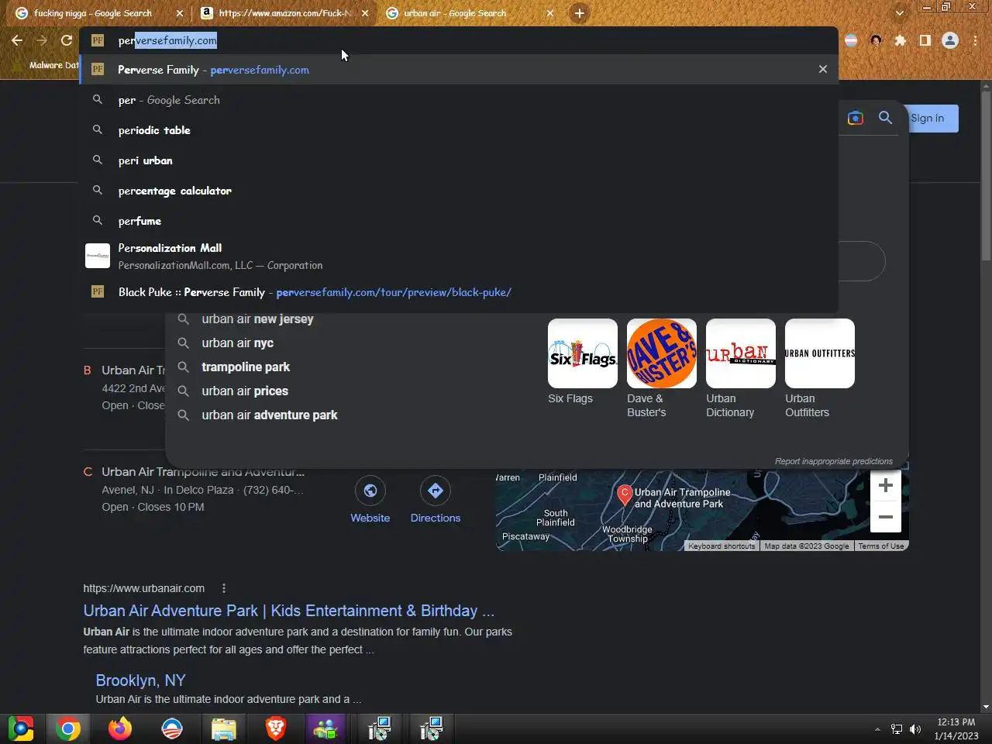The image size is (992, 744).
Task: Zoom in on the map
Action: point(886,486)
